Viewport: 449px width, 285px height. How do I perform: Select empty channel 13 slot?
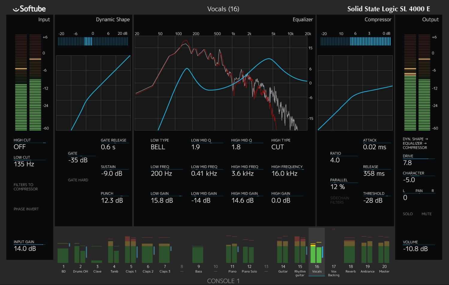click(x=266, y=269)
